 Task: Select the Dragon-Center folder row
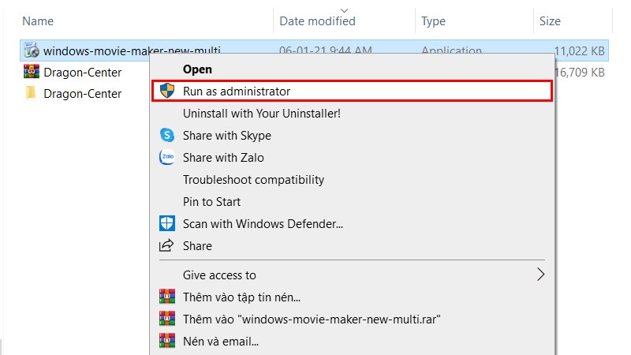click(82, 94)
